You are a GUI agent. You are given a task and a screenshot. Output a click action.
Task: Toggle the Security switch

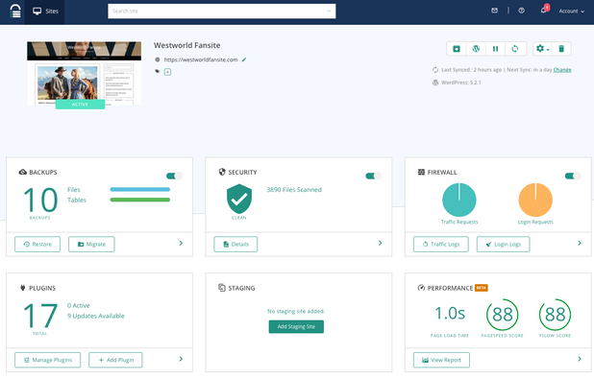point(374,176)
